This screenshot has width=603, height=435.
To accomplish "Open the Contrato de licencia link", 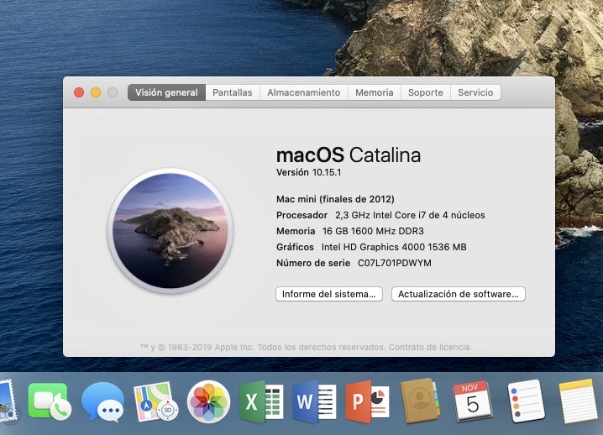I will [x=429, y=348].
